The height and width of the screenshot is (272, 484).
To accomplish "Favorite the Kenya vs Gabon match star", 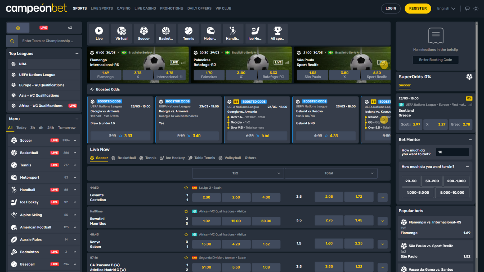I will (x=186, y=234).
